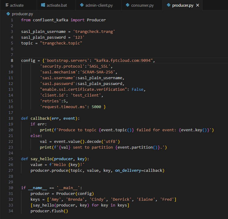This screenshot has height=219, width=228.
Task: Click the producer.py breadcrumb label
Action: [x=22, y=14]
